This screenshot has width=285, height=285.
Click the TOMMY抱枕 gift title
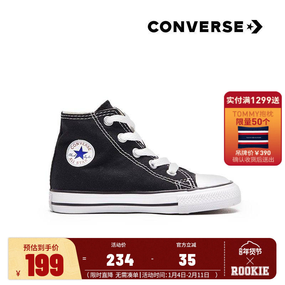pos(253,114)
